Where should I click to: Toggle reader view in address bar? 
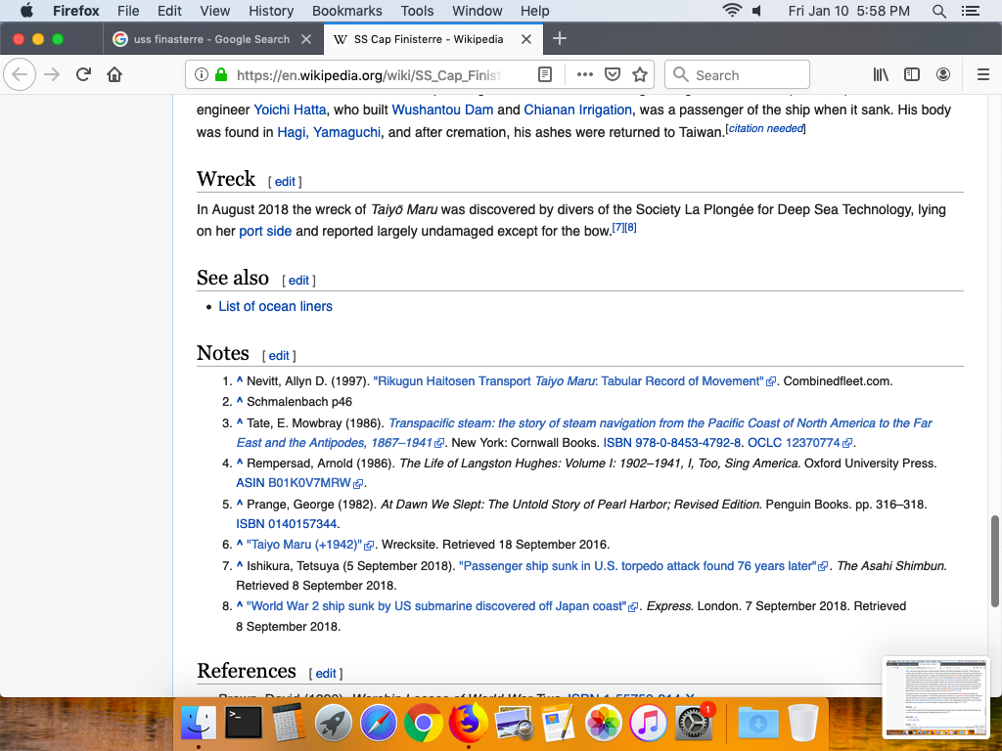[x=545, y=75]
